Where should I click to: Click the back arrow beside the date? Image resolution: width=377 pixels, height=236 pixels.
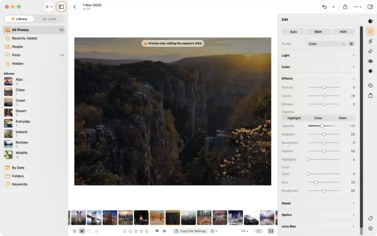75,7
